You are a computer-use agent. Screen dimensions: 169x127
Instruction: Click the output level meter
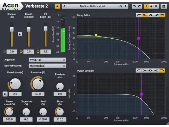click(x=63, y=34)
